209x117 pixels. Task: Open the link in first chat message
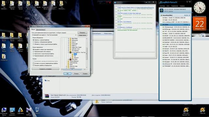(145, 7)
